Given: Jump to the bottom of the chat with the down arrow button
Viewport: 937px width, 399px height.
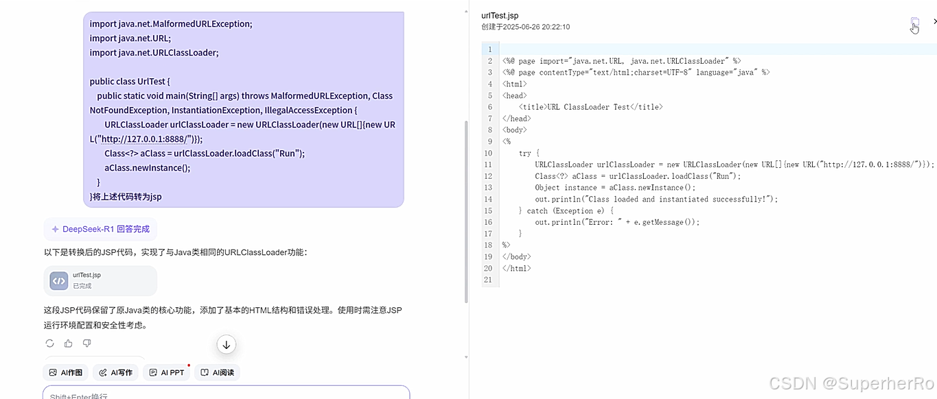Looking at the screenshot, I should [227, 344].
